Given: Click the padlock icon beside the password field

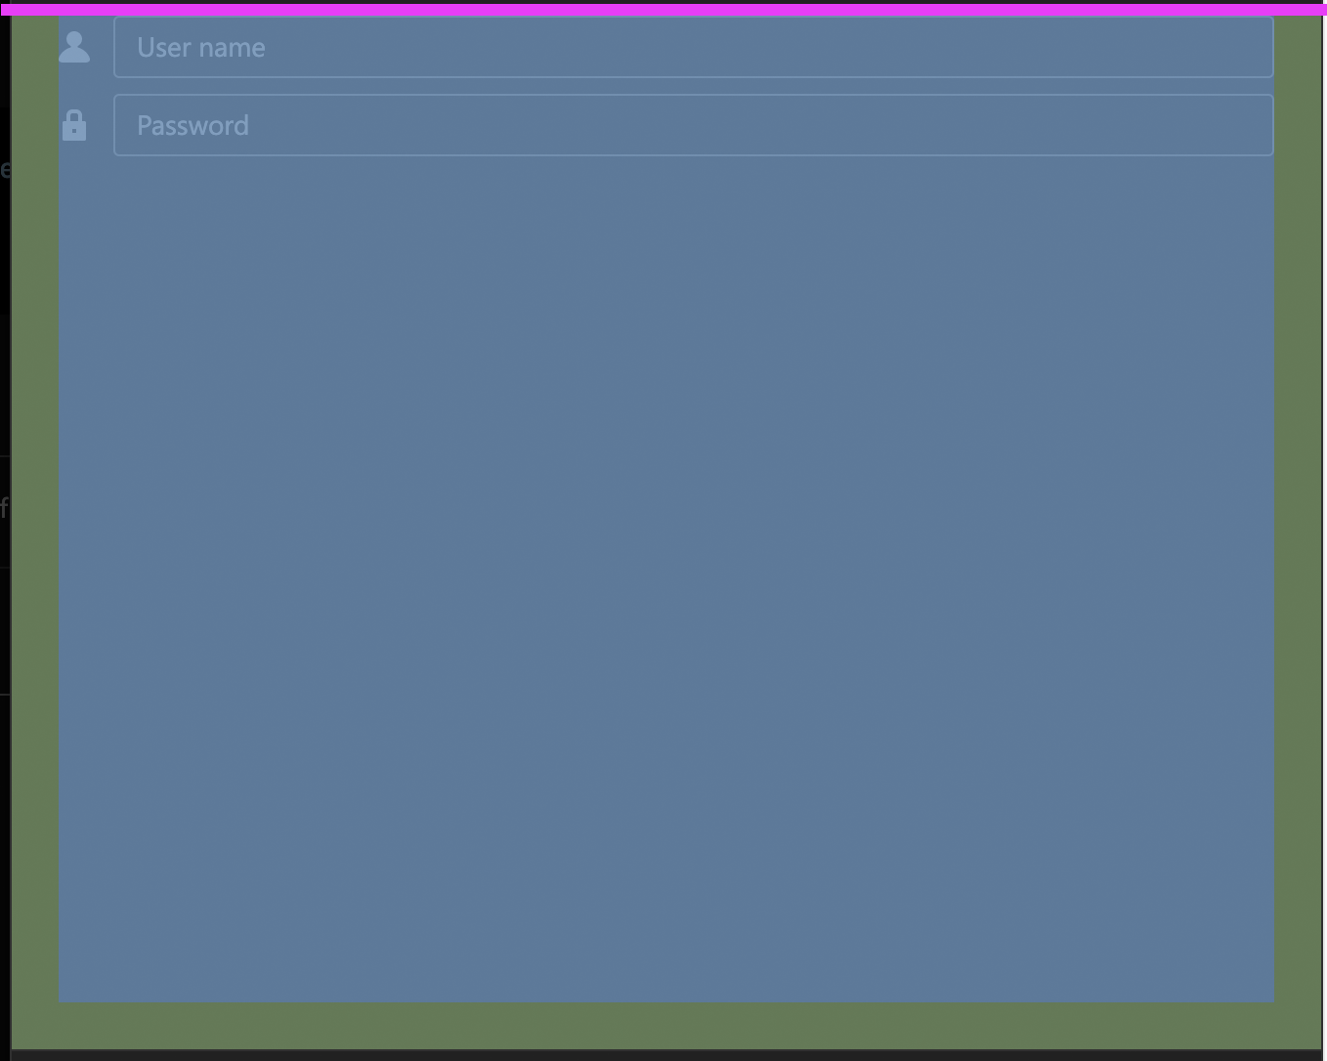Looking at the screenshot, I should click(x=74, y=125).
